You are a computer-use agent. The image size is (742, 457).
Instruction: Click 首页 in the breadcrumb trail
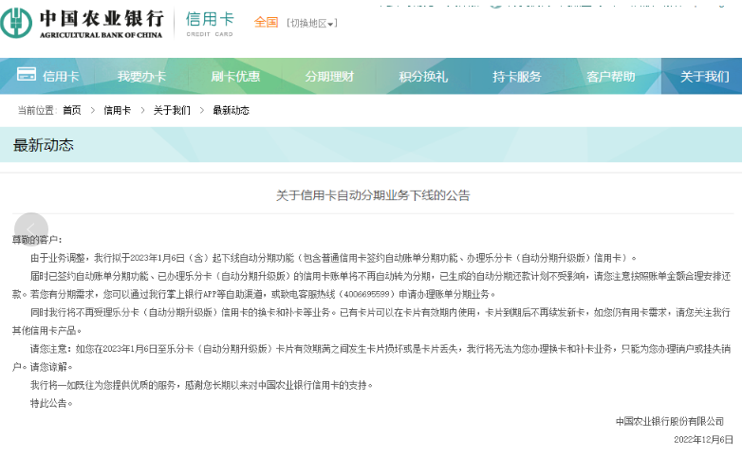[x=72, y=111]
